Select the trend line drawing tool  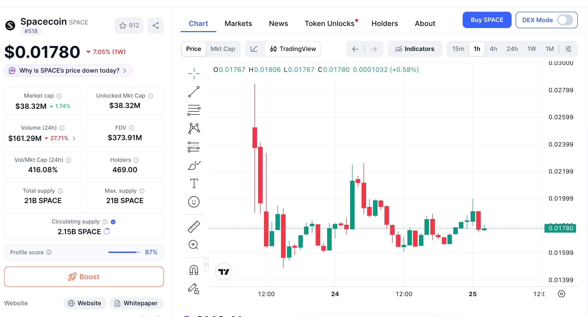click(x=194, y=92)
